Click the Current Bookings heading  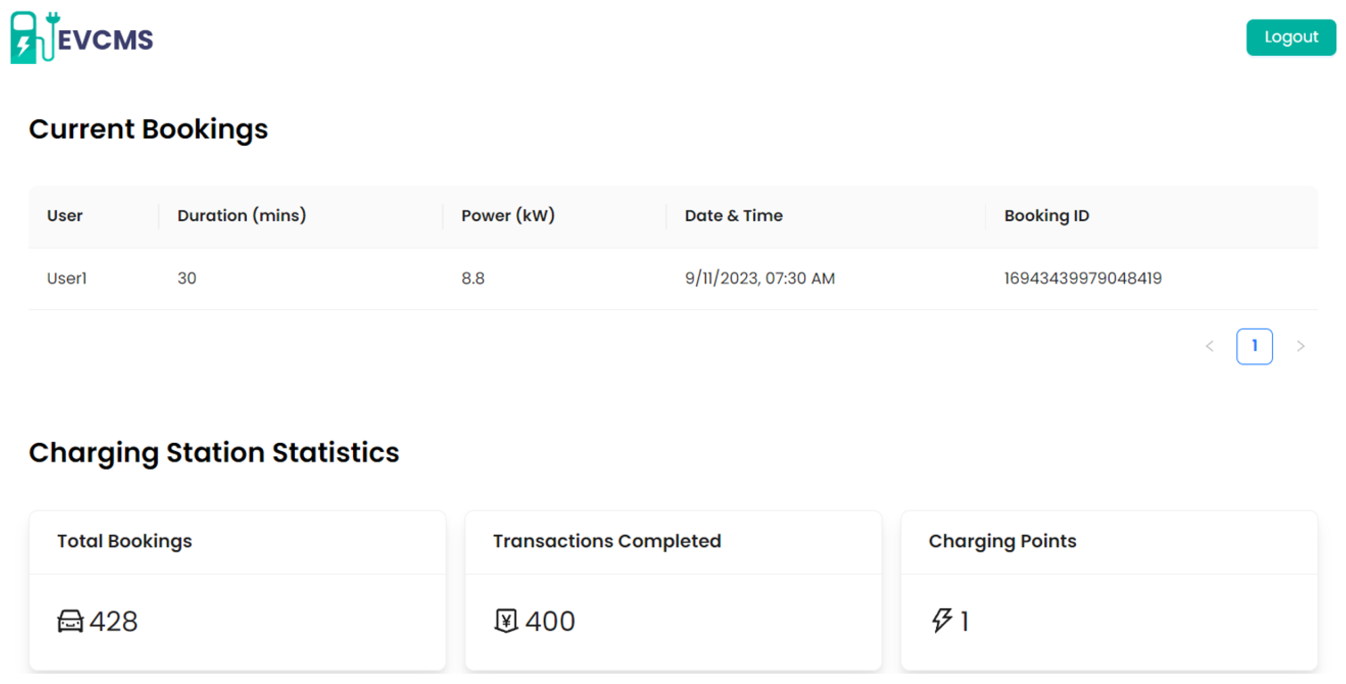coord(149,129)
